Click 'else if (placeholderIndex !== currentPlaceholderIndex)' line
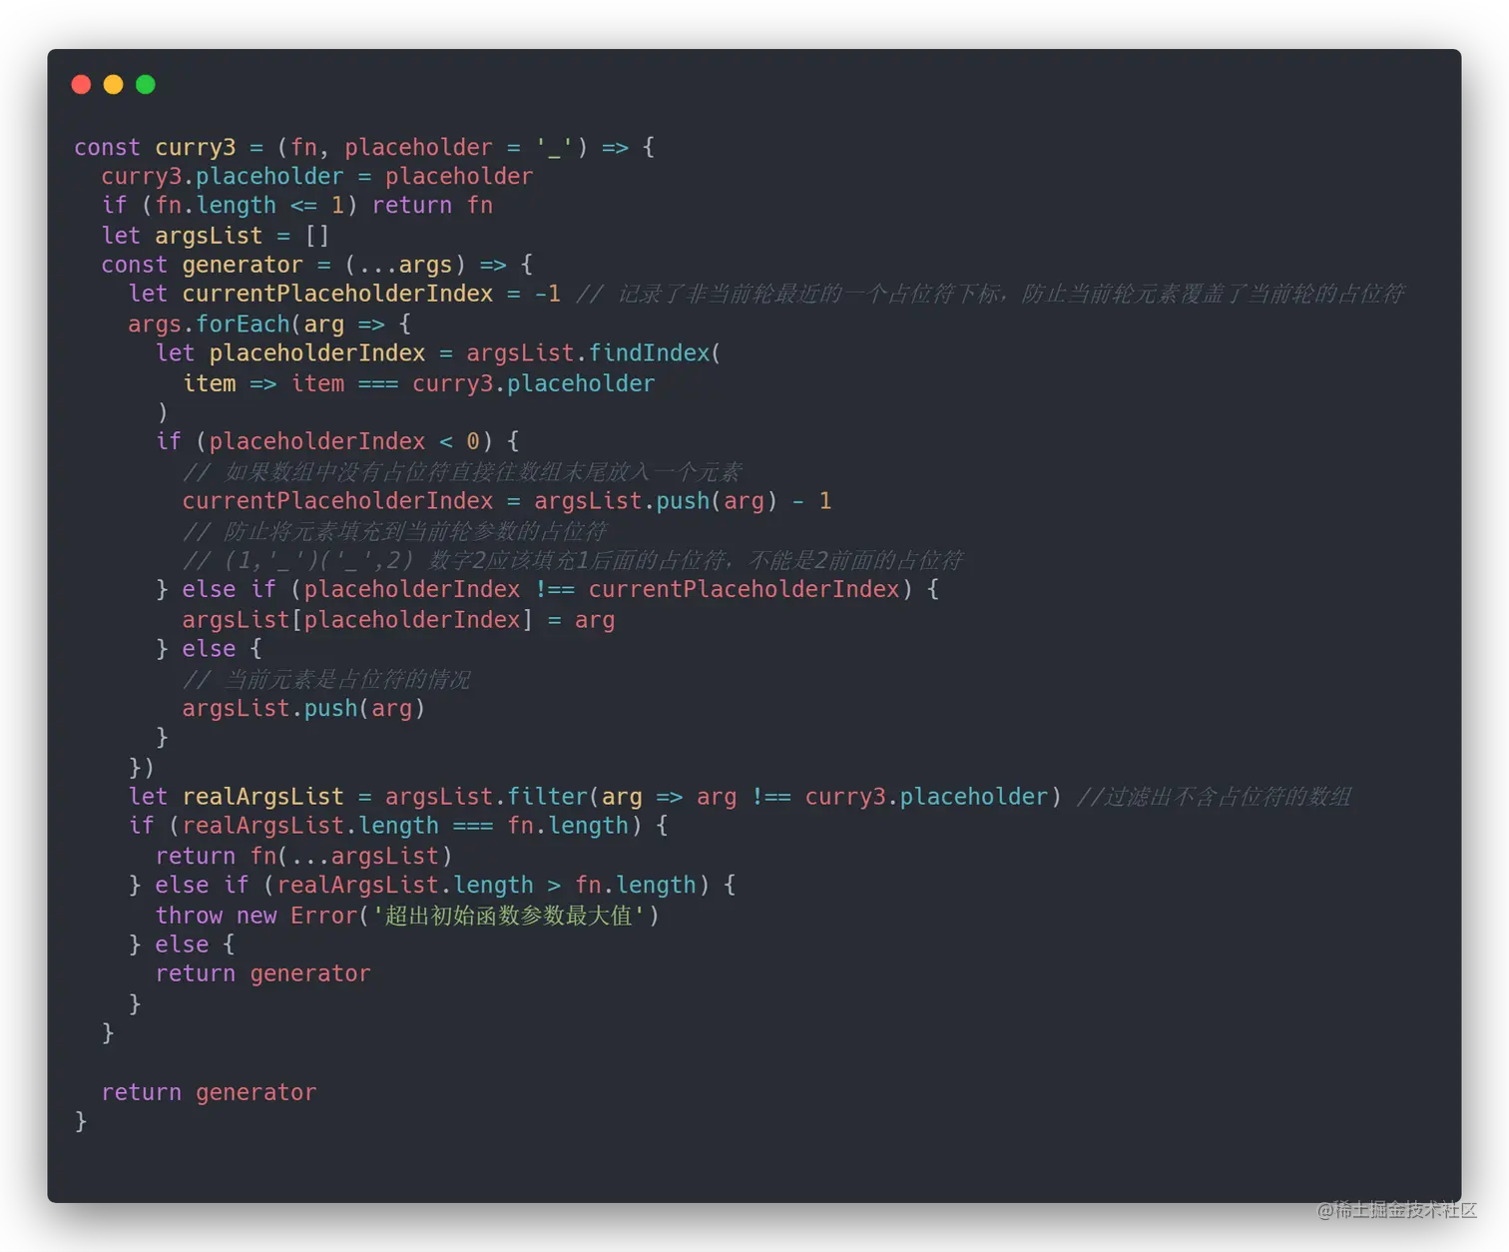The height and width of the screenshot is (1252, 1509). tap(547, 589)
